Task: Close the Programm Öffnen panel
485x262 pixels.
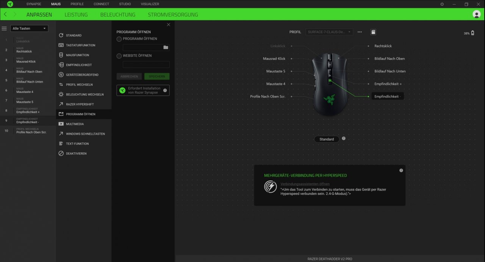Action: 169,25
